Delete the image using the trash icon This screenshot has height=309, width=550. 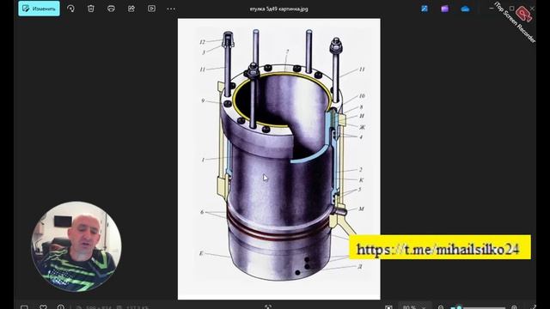91,9
